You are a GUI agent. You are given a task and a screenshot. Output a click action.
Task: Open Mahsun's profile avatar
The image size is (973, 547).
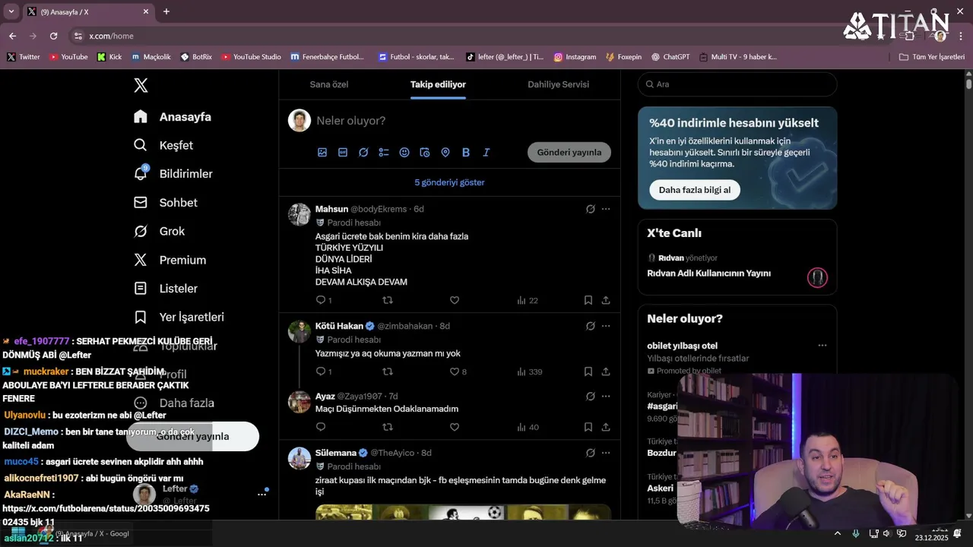pos(300,214)
